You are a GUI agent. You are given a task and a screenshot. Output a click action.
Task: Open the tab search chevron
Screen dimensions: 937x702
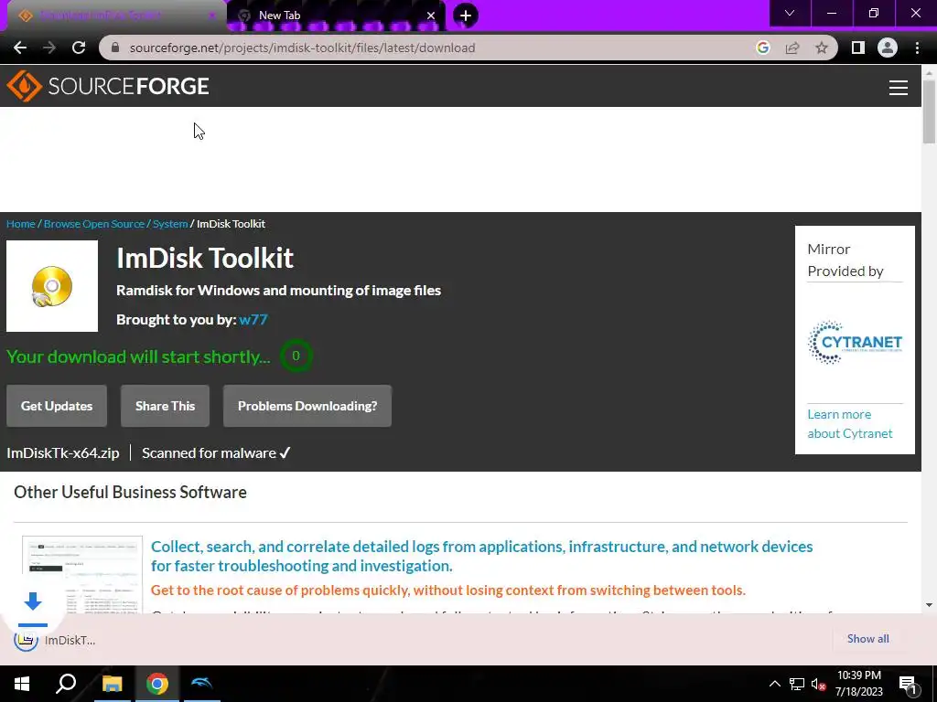click(x=790, y=13)
